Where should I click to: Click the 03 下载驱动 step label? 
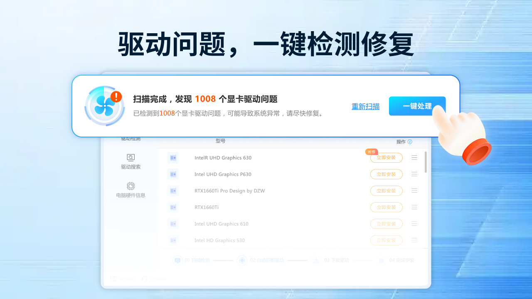pos(337,260)
